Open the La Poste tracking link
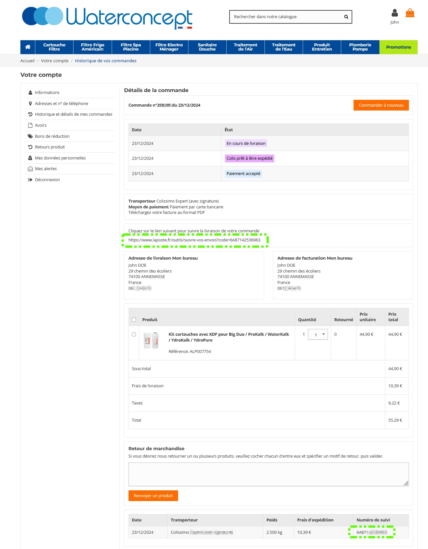This screenshot has width=428, height=549. tap(194, 240)
